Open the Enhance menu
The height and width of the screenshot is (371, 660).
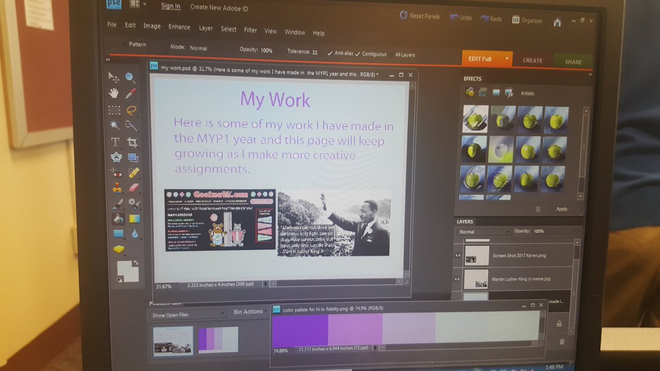(x=179, y=27)
